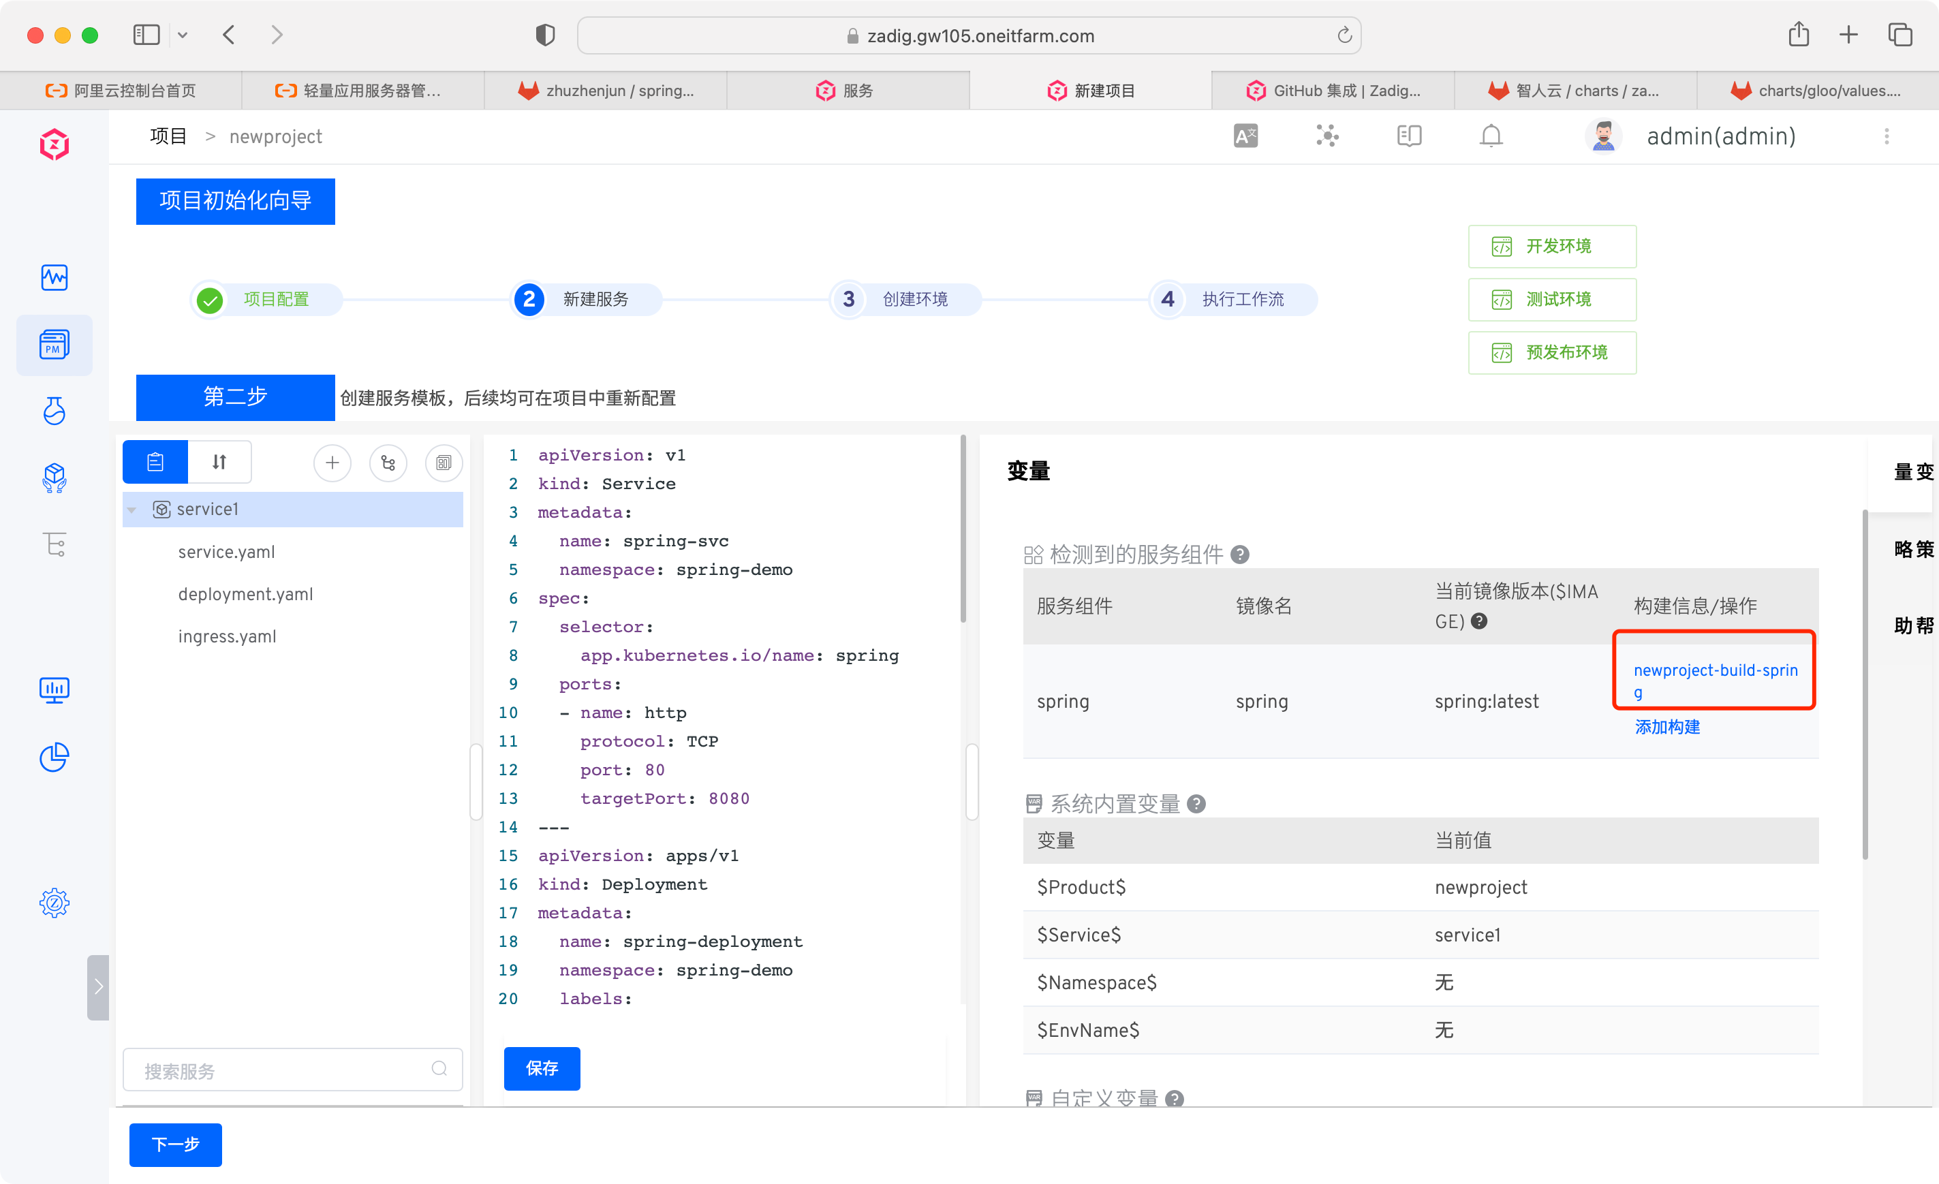
Task: Click help icon next to 系统内置变量
Action: tap(1196, 803)
